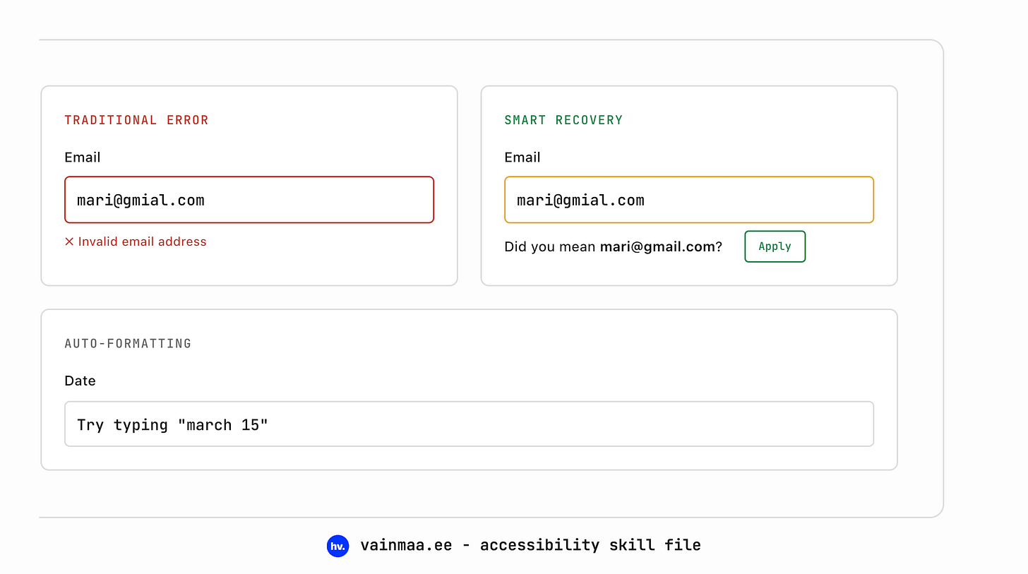Click the red X error icon
This screenshot has height=574, width=1028.
[69, 242]
